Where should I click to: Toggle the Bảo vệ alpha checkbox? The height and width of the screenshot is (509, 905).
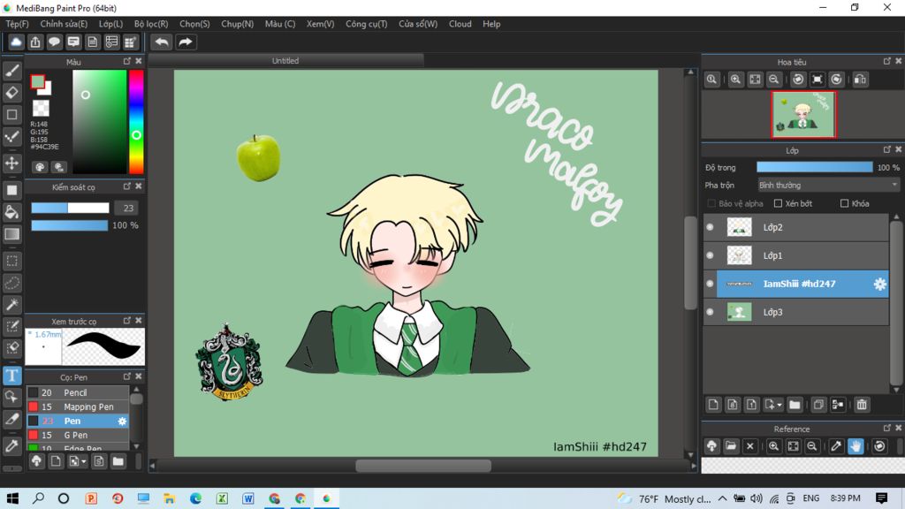pos(711,204)
